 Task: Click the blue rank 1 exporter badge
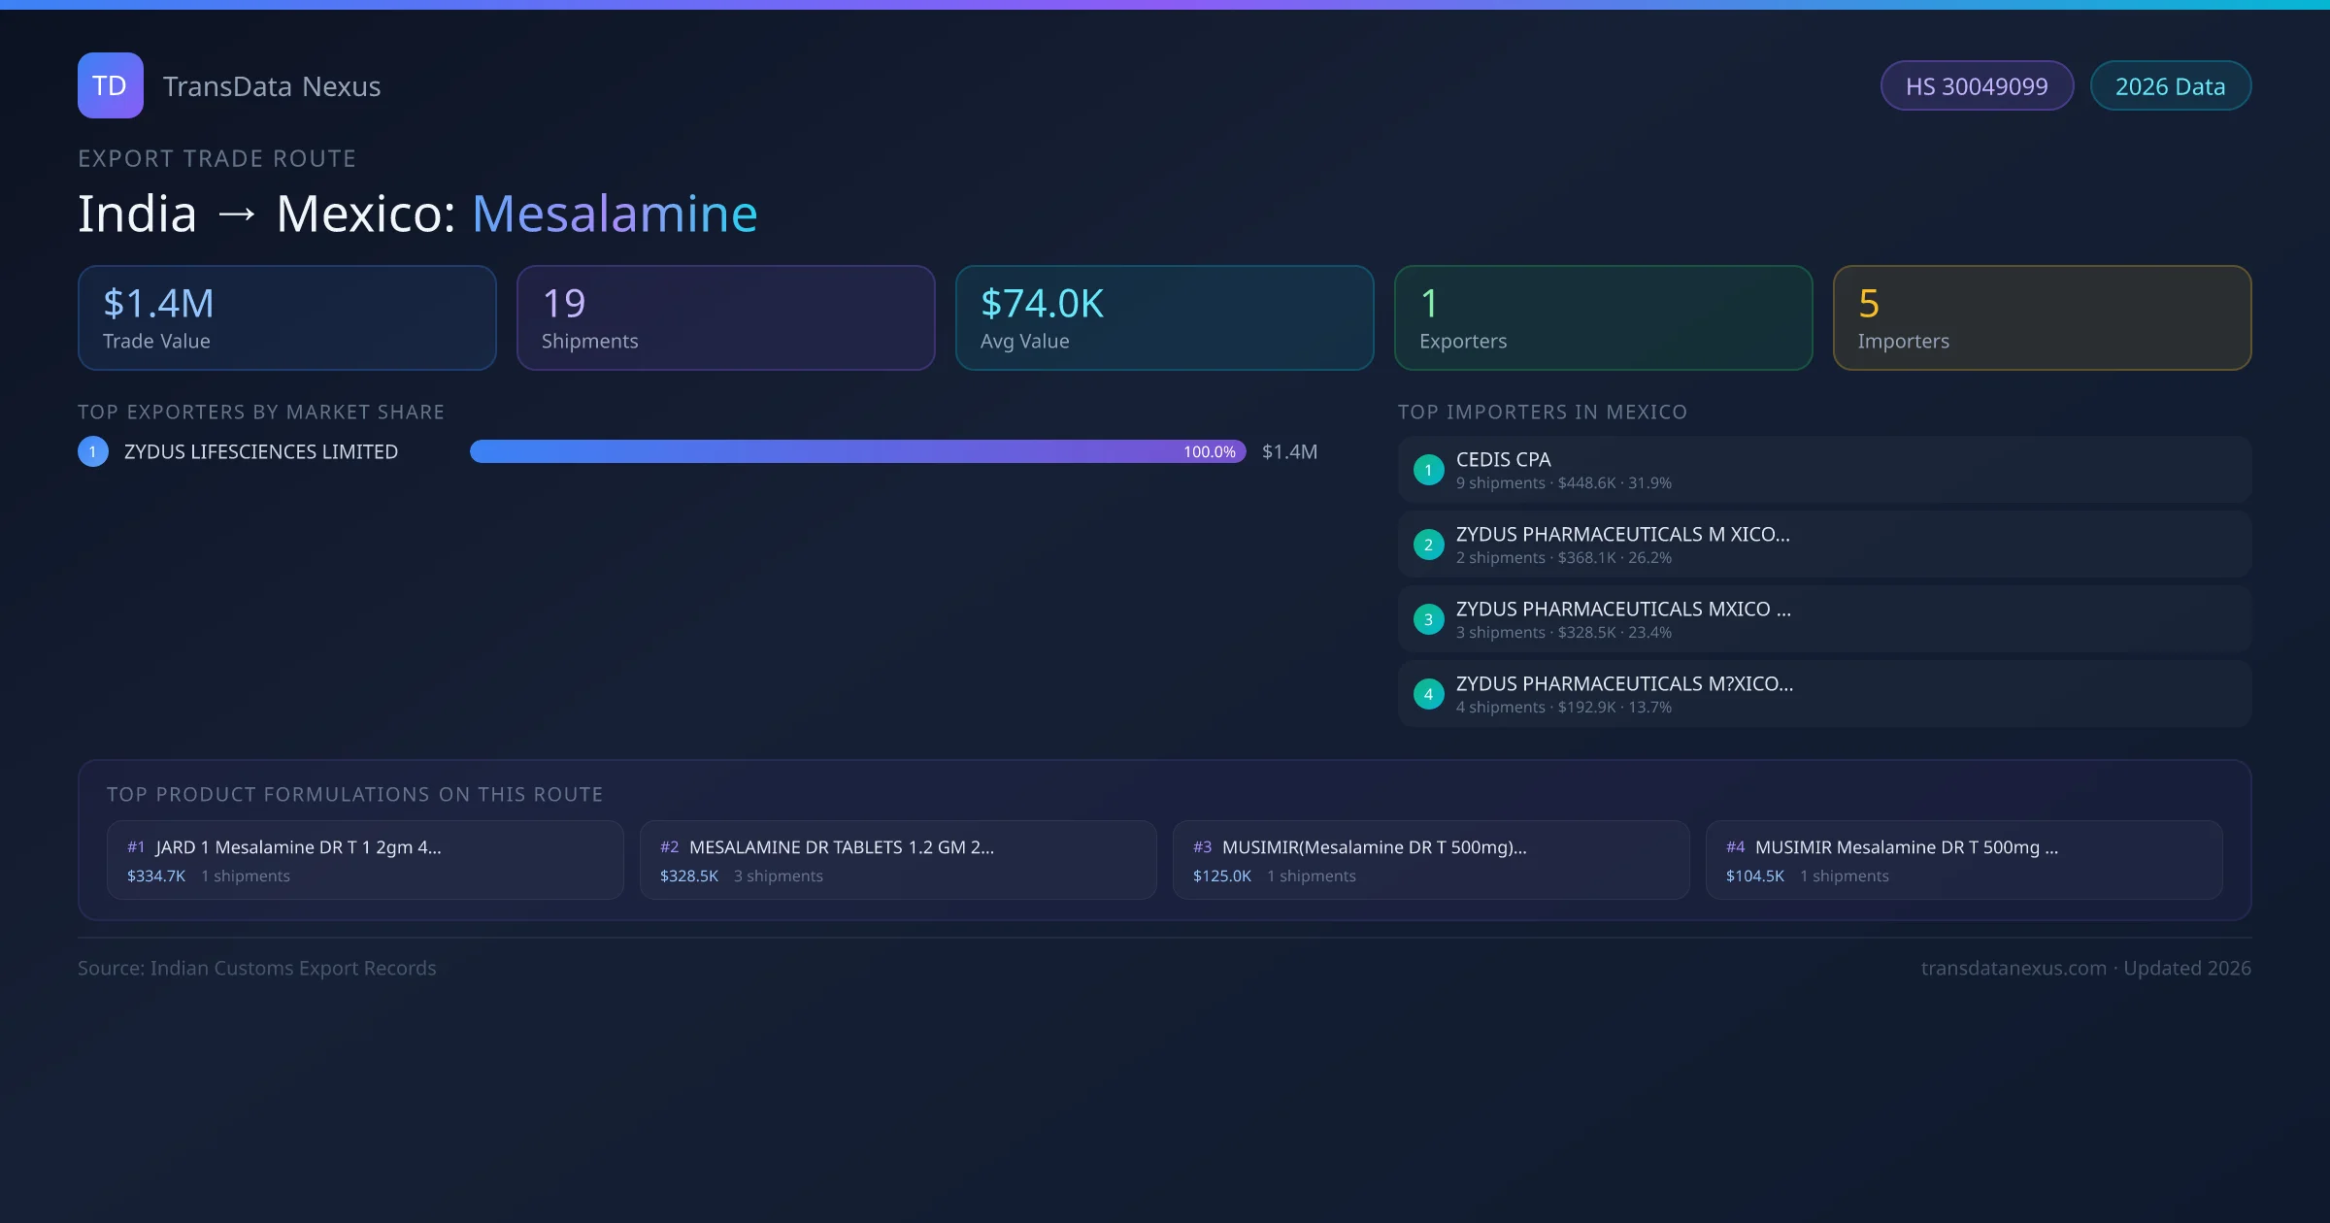93,451
